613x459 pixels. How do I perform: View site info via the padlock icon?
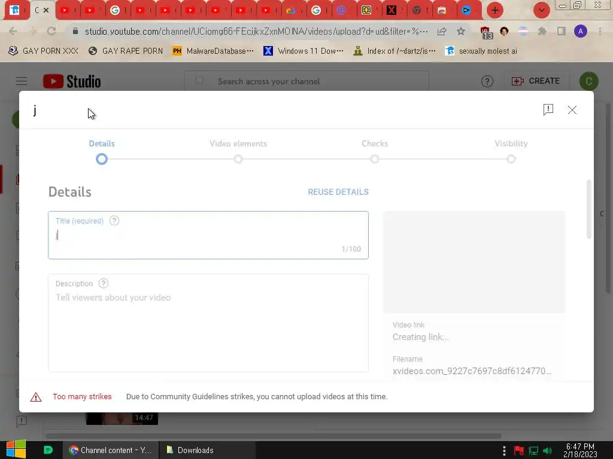tap(75, 31)
